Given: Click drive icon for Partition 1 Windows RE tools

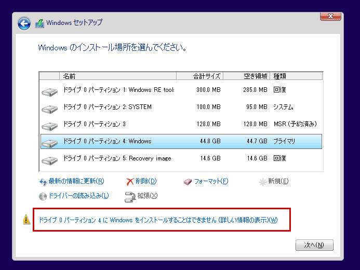Looking at the screenshot, I should tap(49, 92).
